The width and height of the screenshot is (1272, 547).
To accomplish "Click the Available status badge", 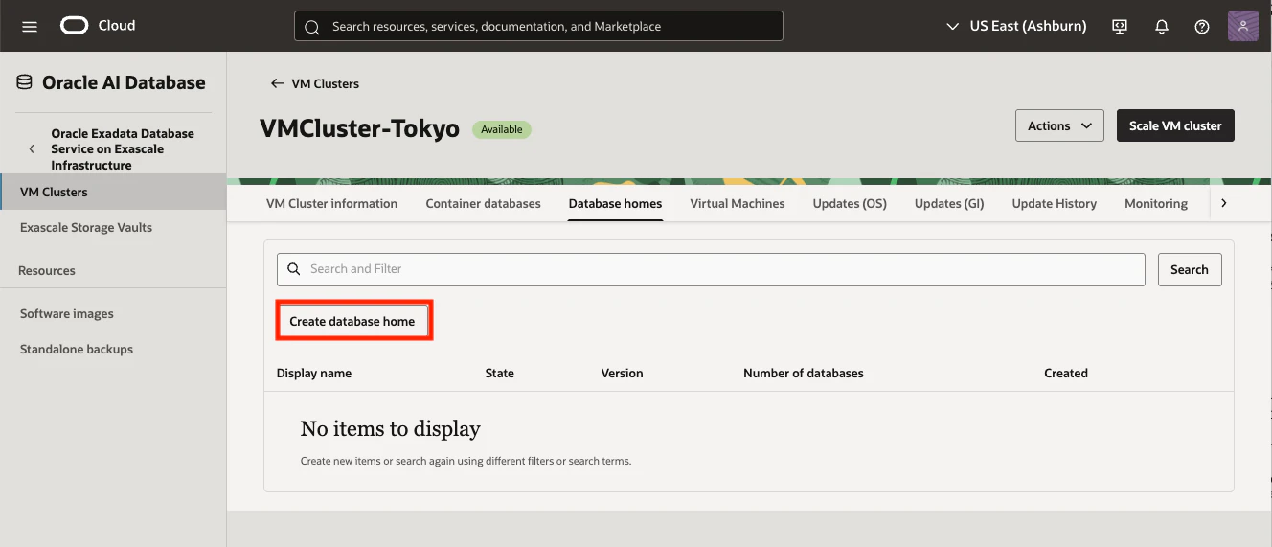I will [502, 129].
